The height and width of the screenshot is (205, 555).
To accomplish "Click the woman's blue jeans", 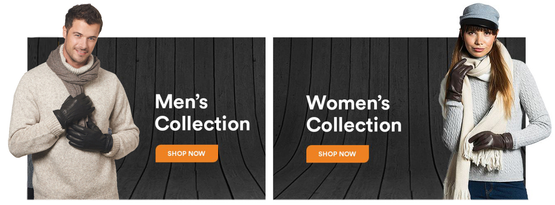I will (x=497, y=190).
